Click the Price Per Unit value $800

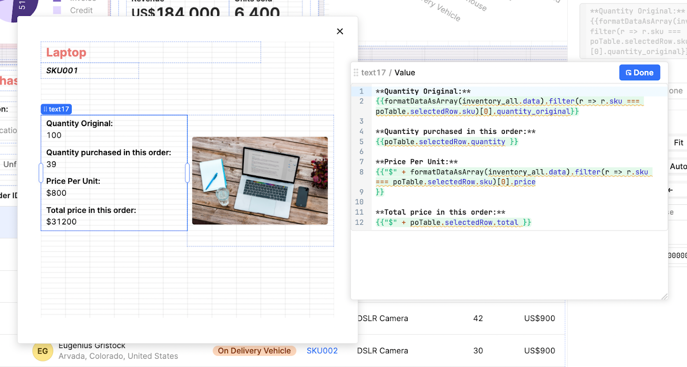[56, 193]
